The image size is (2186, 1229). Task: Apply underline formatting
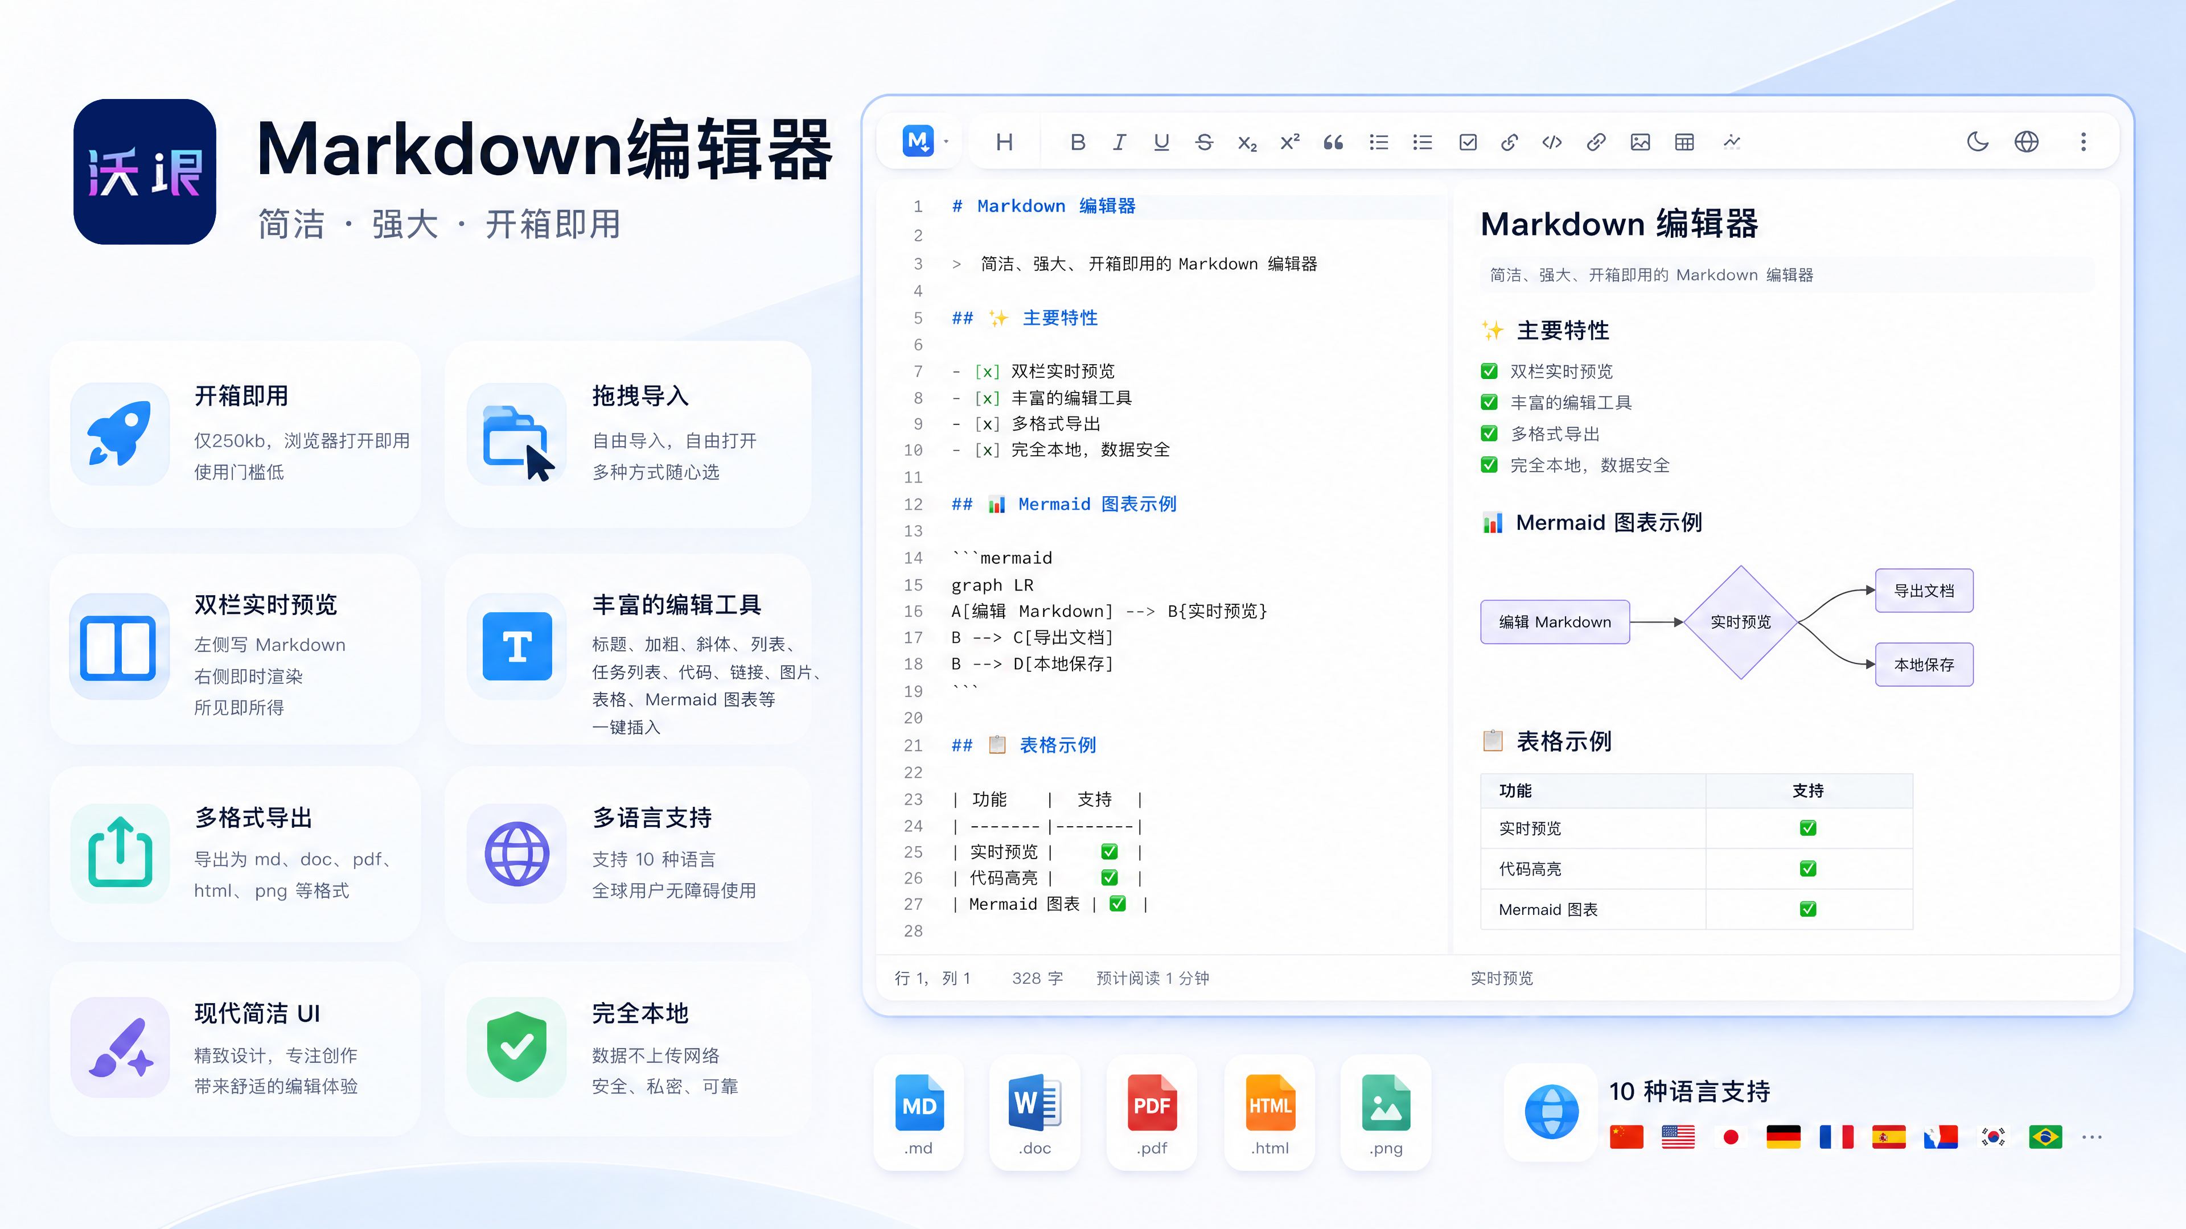pos(1162,142)
